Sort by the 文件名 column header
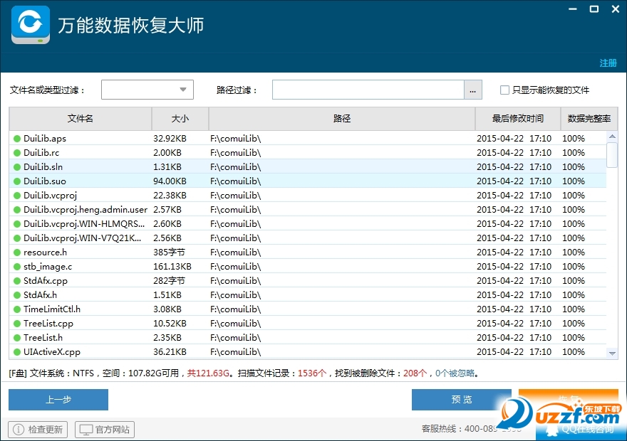 tap(81, 119)
